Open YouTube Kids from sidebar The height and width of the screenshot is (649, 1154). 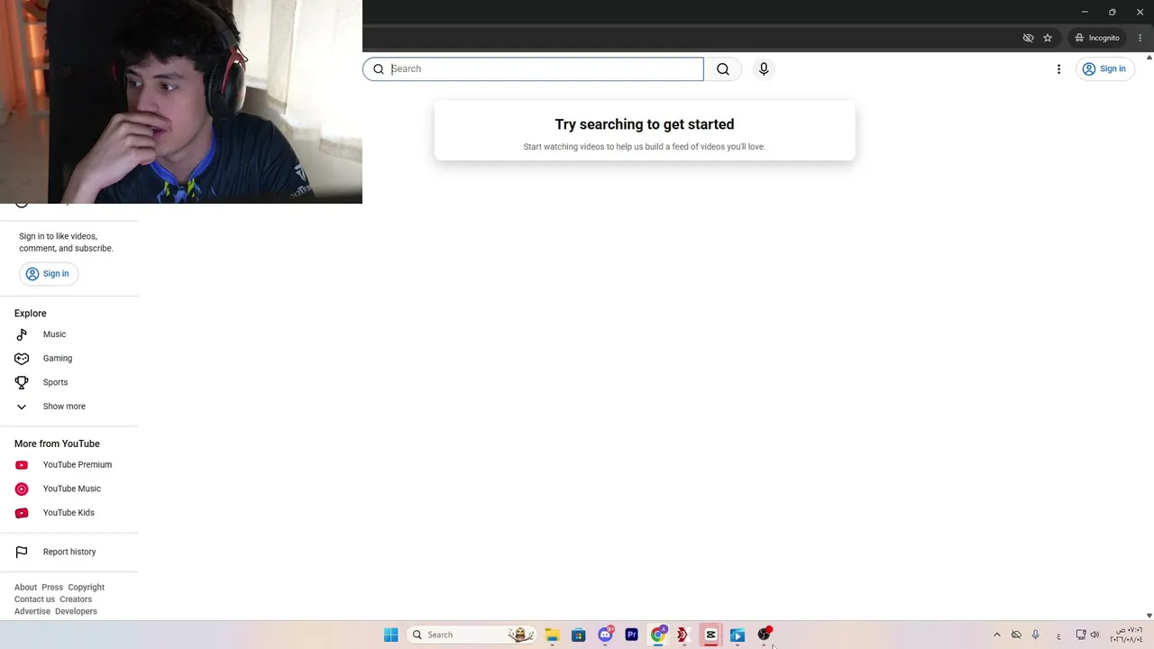pos(69,513)
